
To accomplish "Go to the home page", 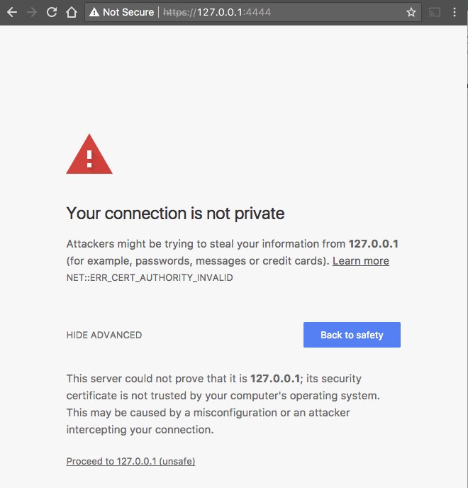I will click(x=71, y=12).
